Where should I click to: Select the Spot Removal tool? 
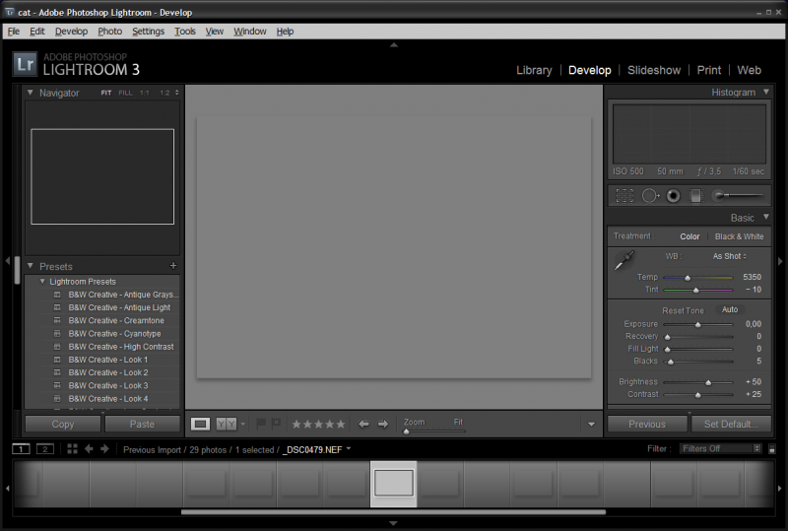point(650,196)
